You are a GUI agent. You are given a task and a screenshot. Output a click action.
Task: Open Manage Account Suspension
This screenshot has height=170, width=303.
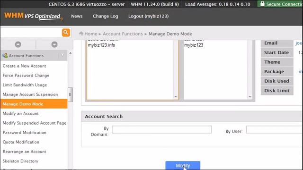(x=30, y=94)
